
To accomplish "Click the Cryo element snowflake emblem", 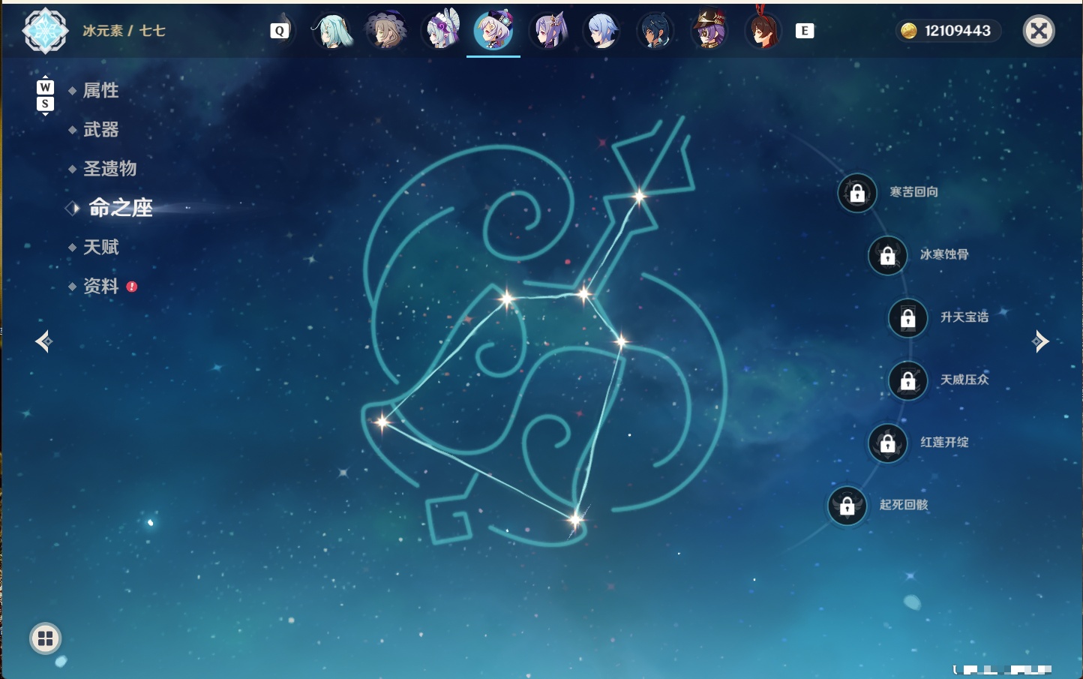I will pos(45,31).
